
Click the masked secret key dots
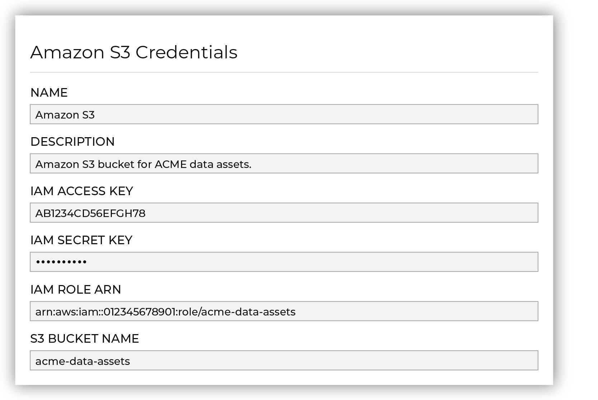[x=61, y=262]
